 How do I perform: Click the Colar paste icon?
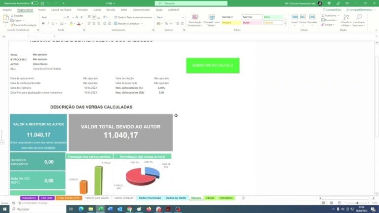pyautogui.click(x=6, y=18)
